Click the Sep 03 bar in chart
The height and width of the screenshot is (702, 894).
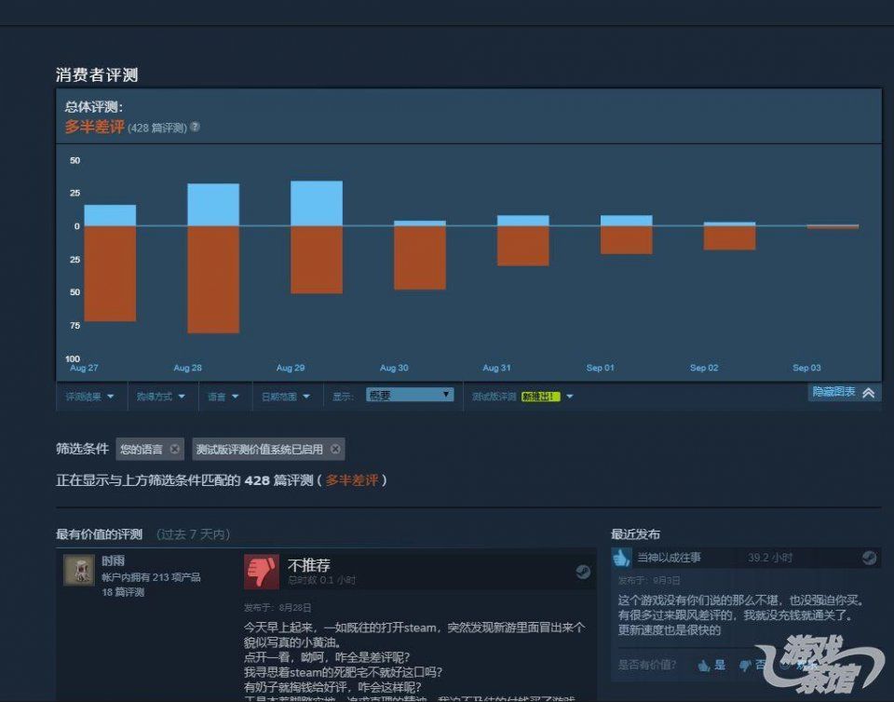pyautogui.click(x=833, y=226)
